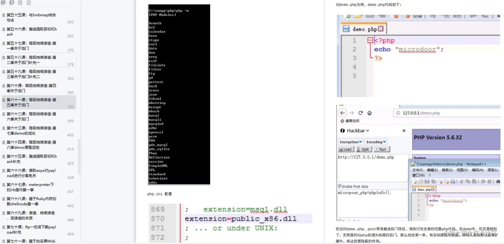The width and height of the screenshot is (504, 244).
Task: Click bookmark icon beside 第六十课 entry
Action: click(x=4, y=86)
